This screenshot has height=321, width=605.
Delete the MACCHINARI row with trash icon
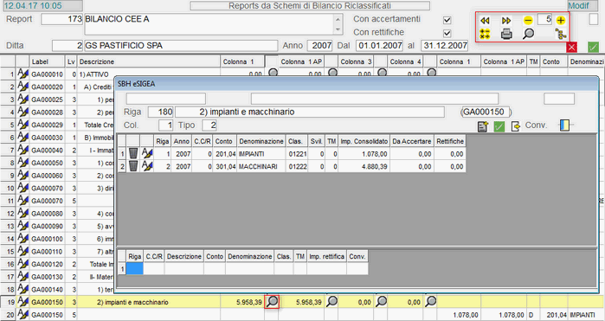[x=133, y=166]
